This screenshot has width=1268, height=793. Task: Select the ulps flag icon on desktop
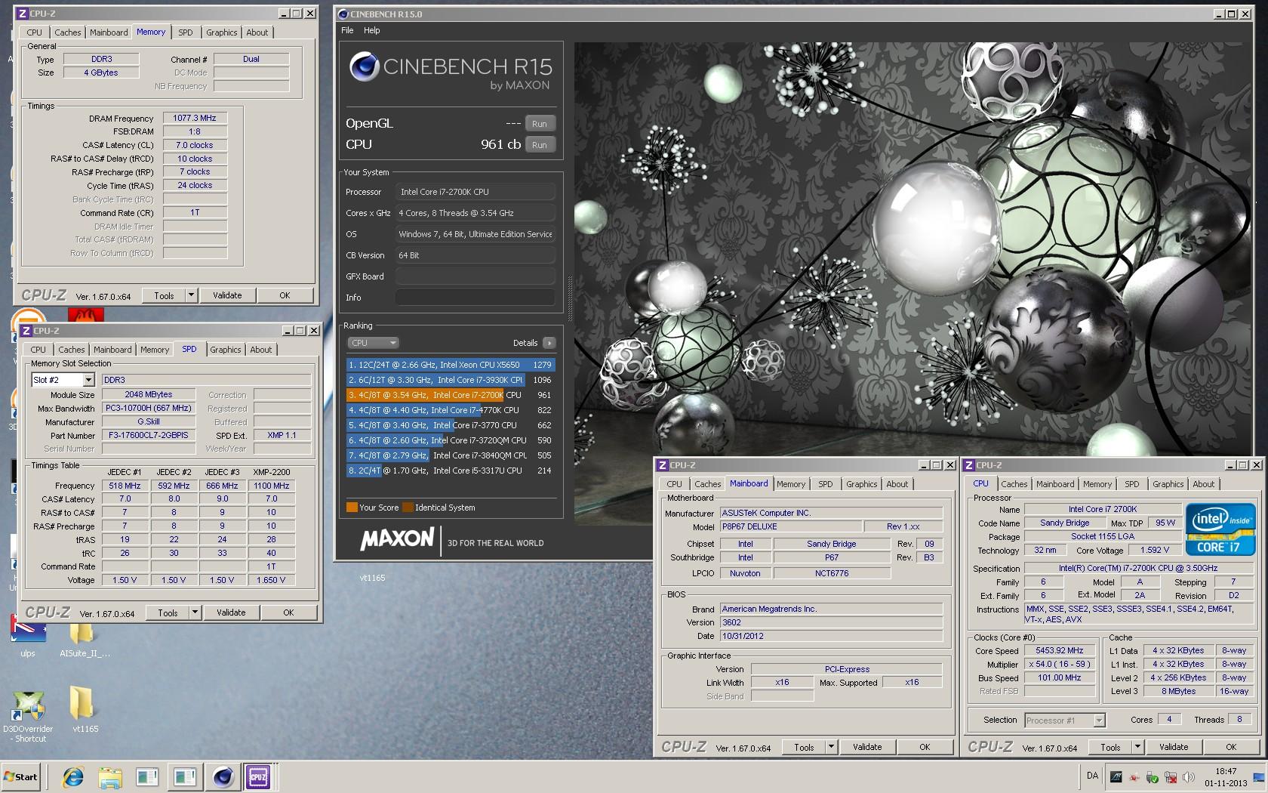28,634
